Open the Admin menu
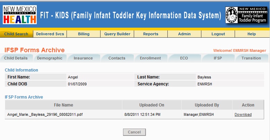 tap(184, 34)
